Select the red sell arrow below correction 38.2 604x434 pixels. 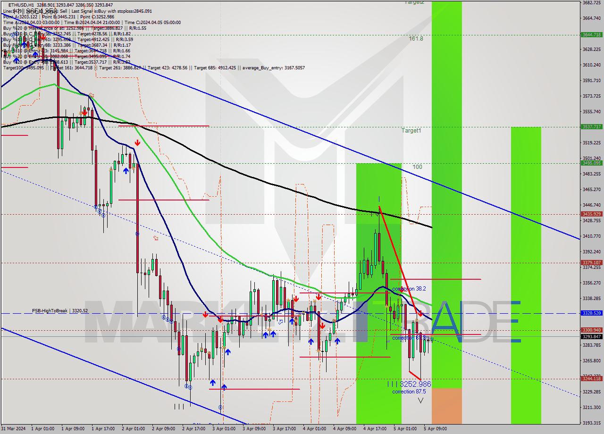point(420,313)
